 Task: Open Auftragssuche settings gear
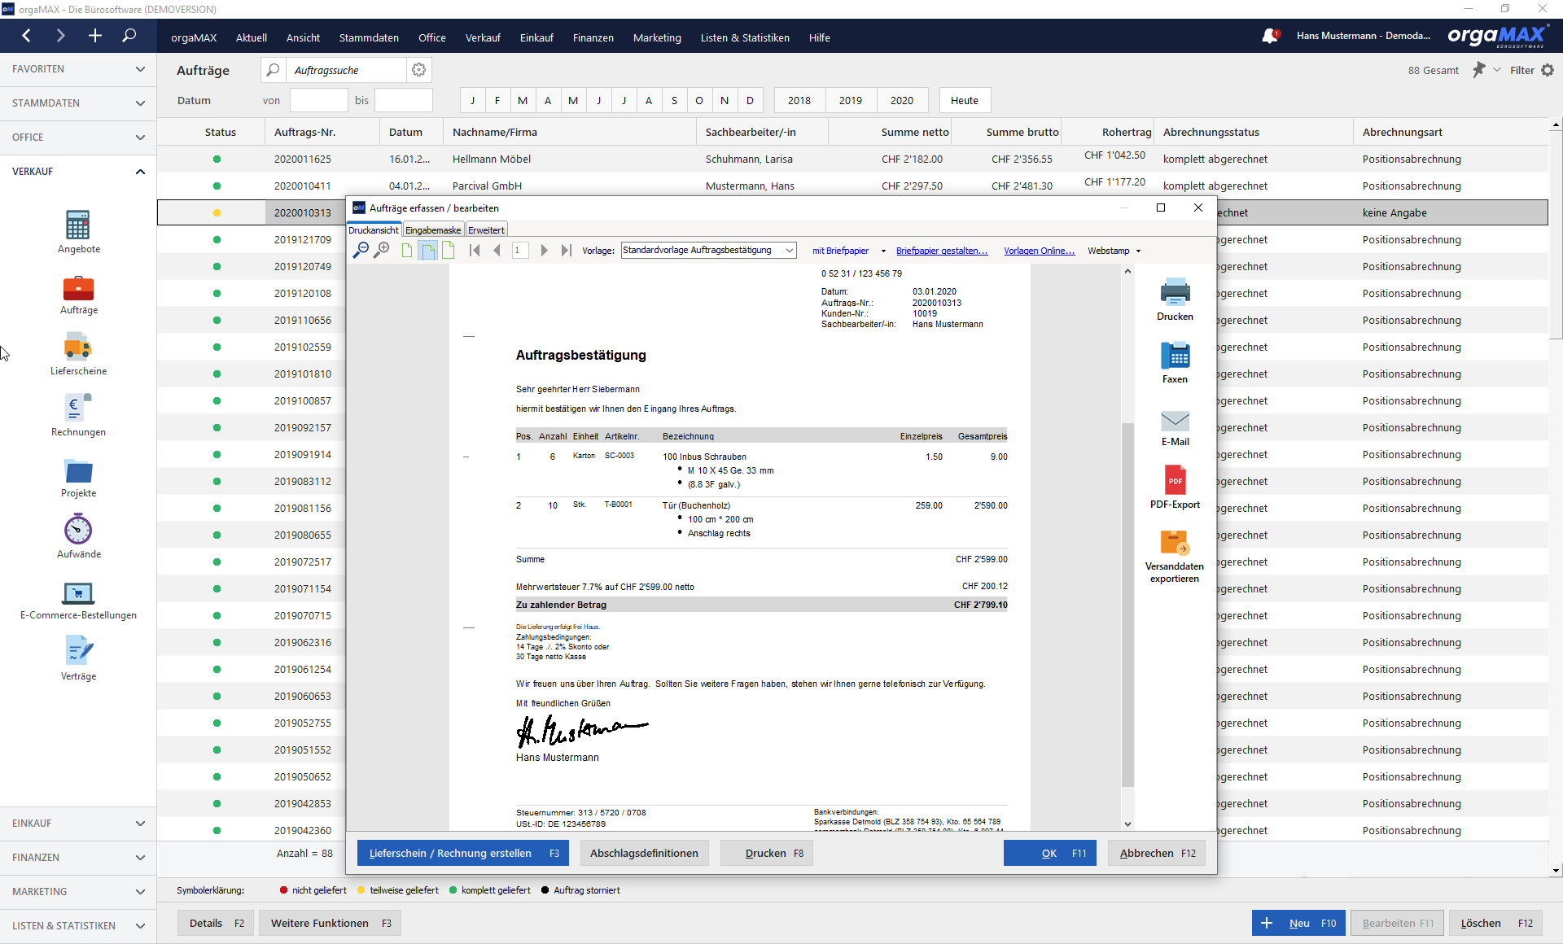(x=418, y=70)
